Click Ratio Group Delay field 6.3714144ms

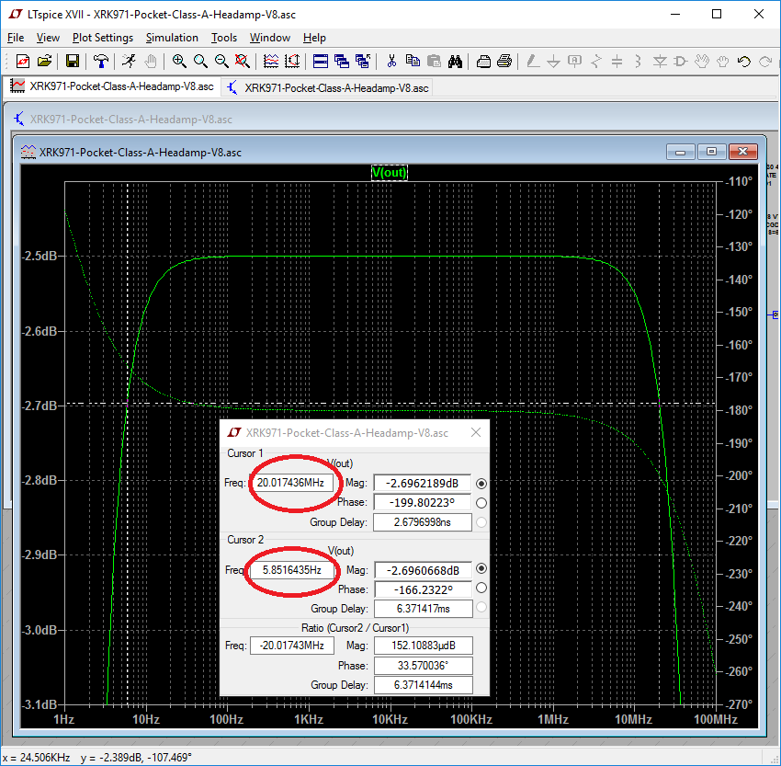[424, 685]
